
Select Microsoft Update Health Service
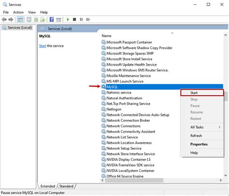(131, 65)
